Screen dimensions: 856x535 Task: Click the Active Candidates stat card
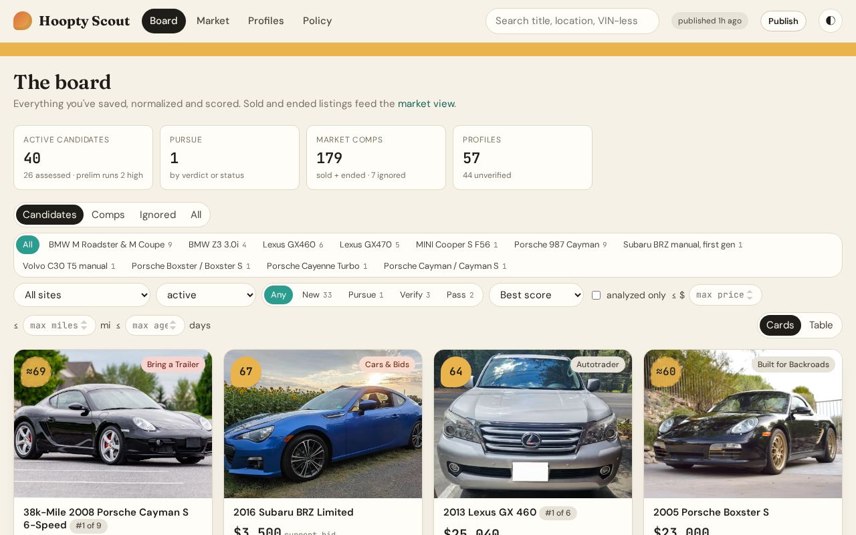click(x=83, y=158)
